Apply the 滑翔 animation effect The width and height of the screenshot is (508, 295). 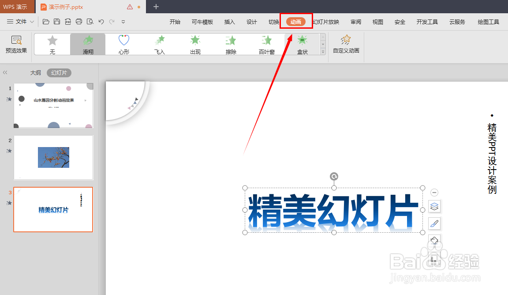point(88,45)
